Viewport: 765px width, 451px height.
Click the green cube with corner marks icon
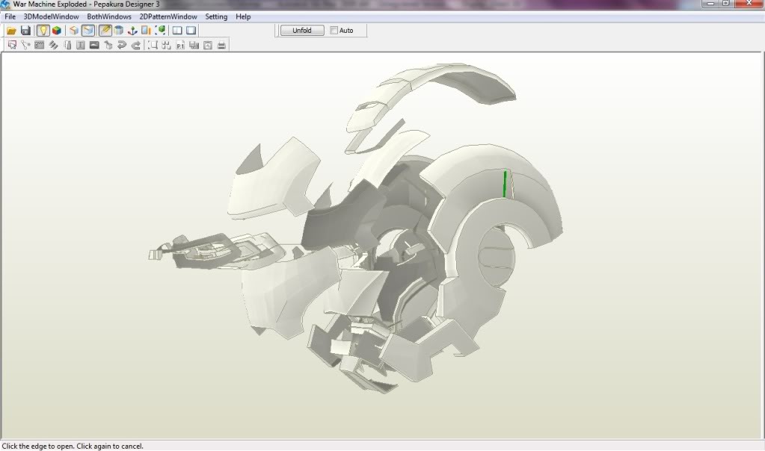pyautogui.click(x=160, y=31)
